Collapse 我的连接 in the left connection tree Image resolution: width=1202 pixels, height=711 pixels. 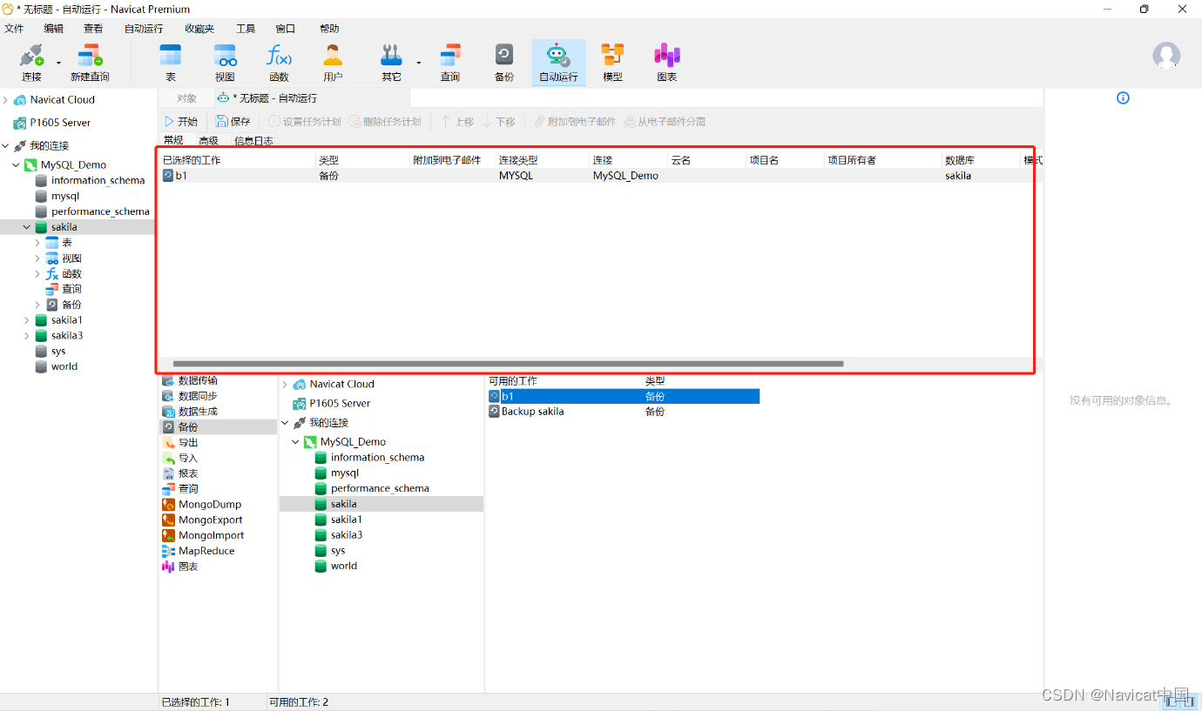6,146
